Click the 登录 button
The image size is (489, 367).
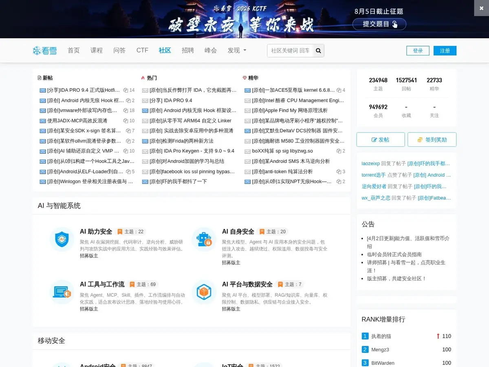[418, 51]
